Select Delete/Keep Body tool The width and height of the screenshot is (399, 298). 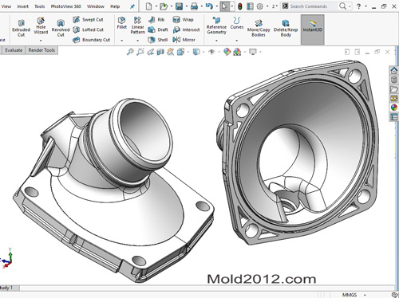pyautogui.click(x=286, y=28)
